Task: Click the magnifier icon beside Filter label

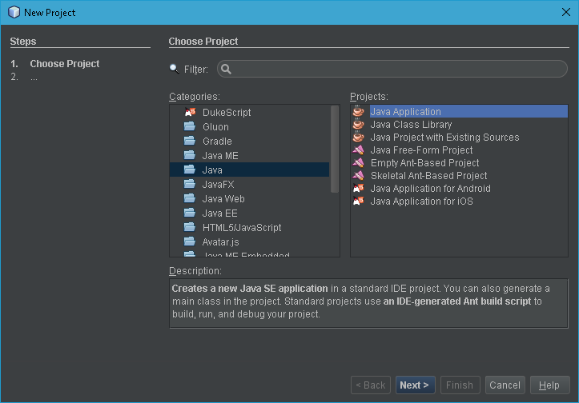Action: 174,69
